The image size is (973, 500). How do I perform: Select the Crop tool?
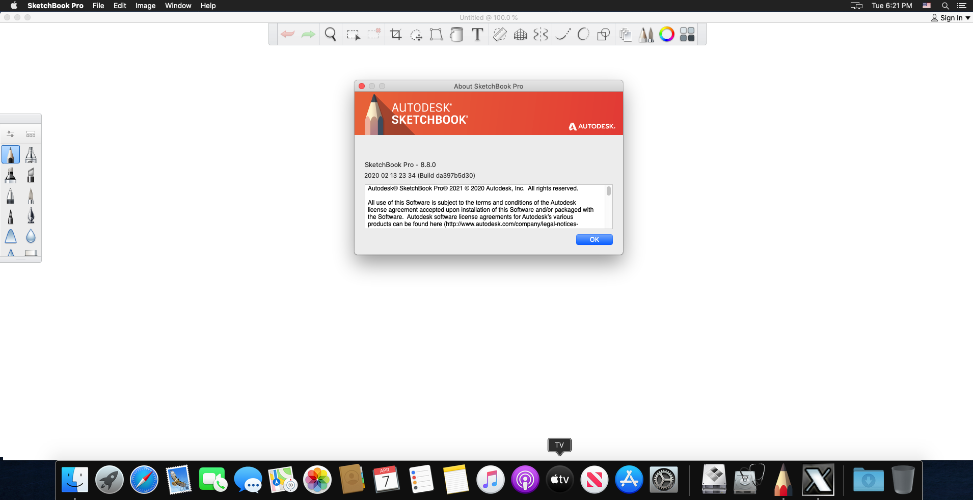[x=396, y=34]
